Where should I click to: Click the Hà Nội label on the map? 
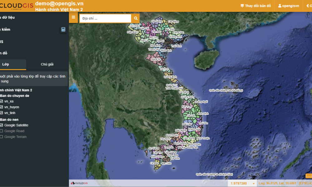click(160, 41)
